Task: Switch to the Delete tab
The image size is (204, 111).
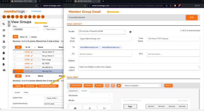Action: [x=26, y=92]
